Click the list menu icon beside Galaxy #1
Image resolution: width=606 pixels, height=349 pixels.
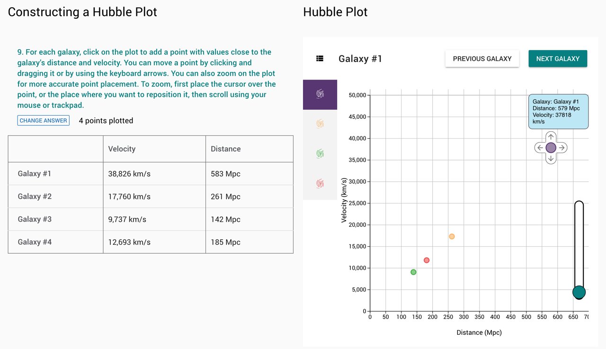[x=320, y=59]
